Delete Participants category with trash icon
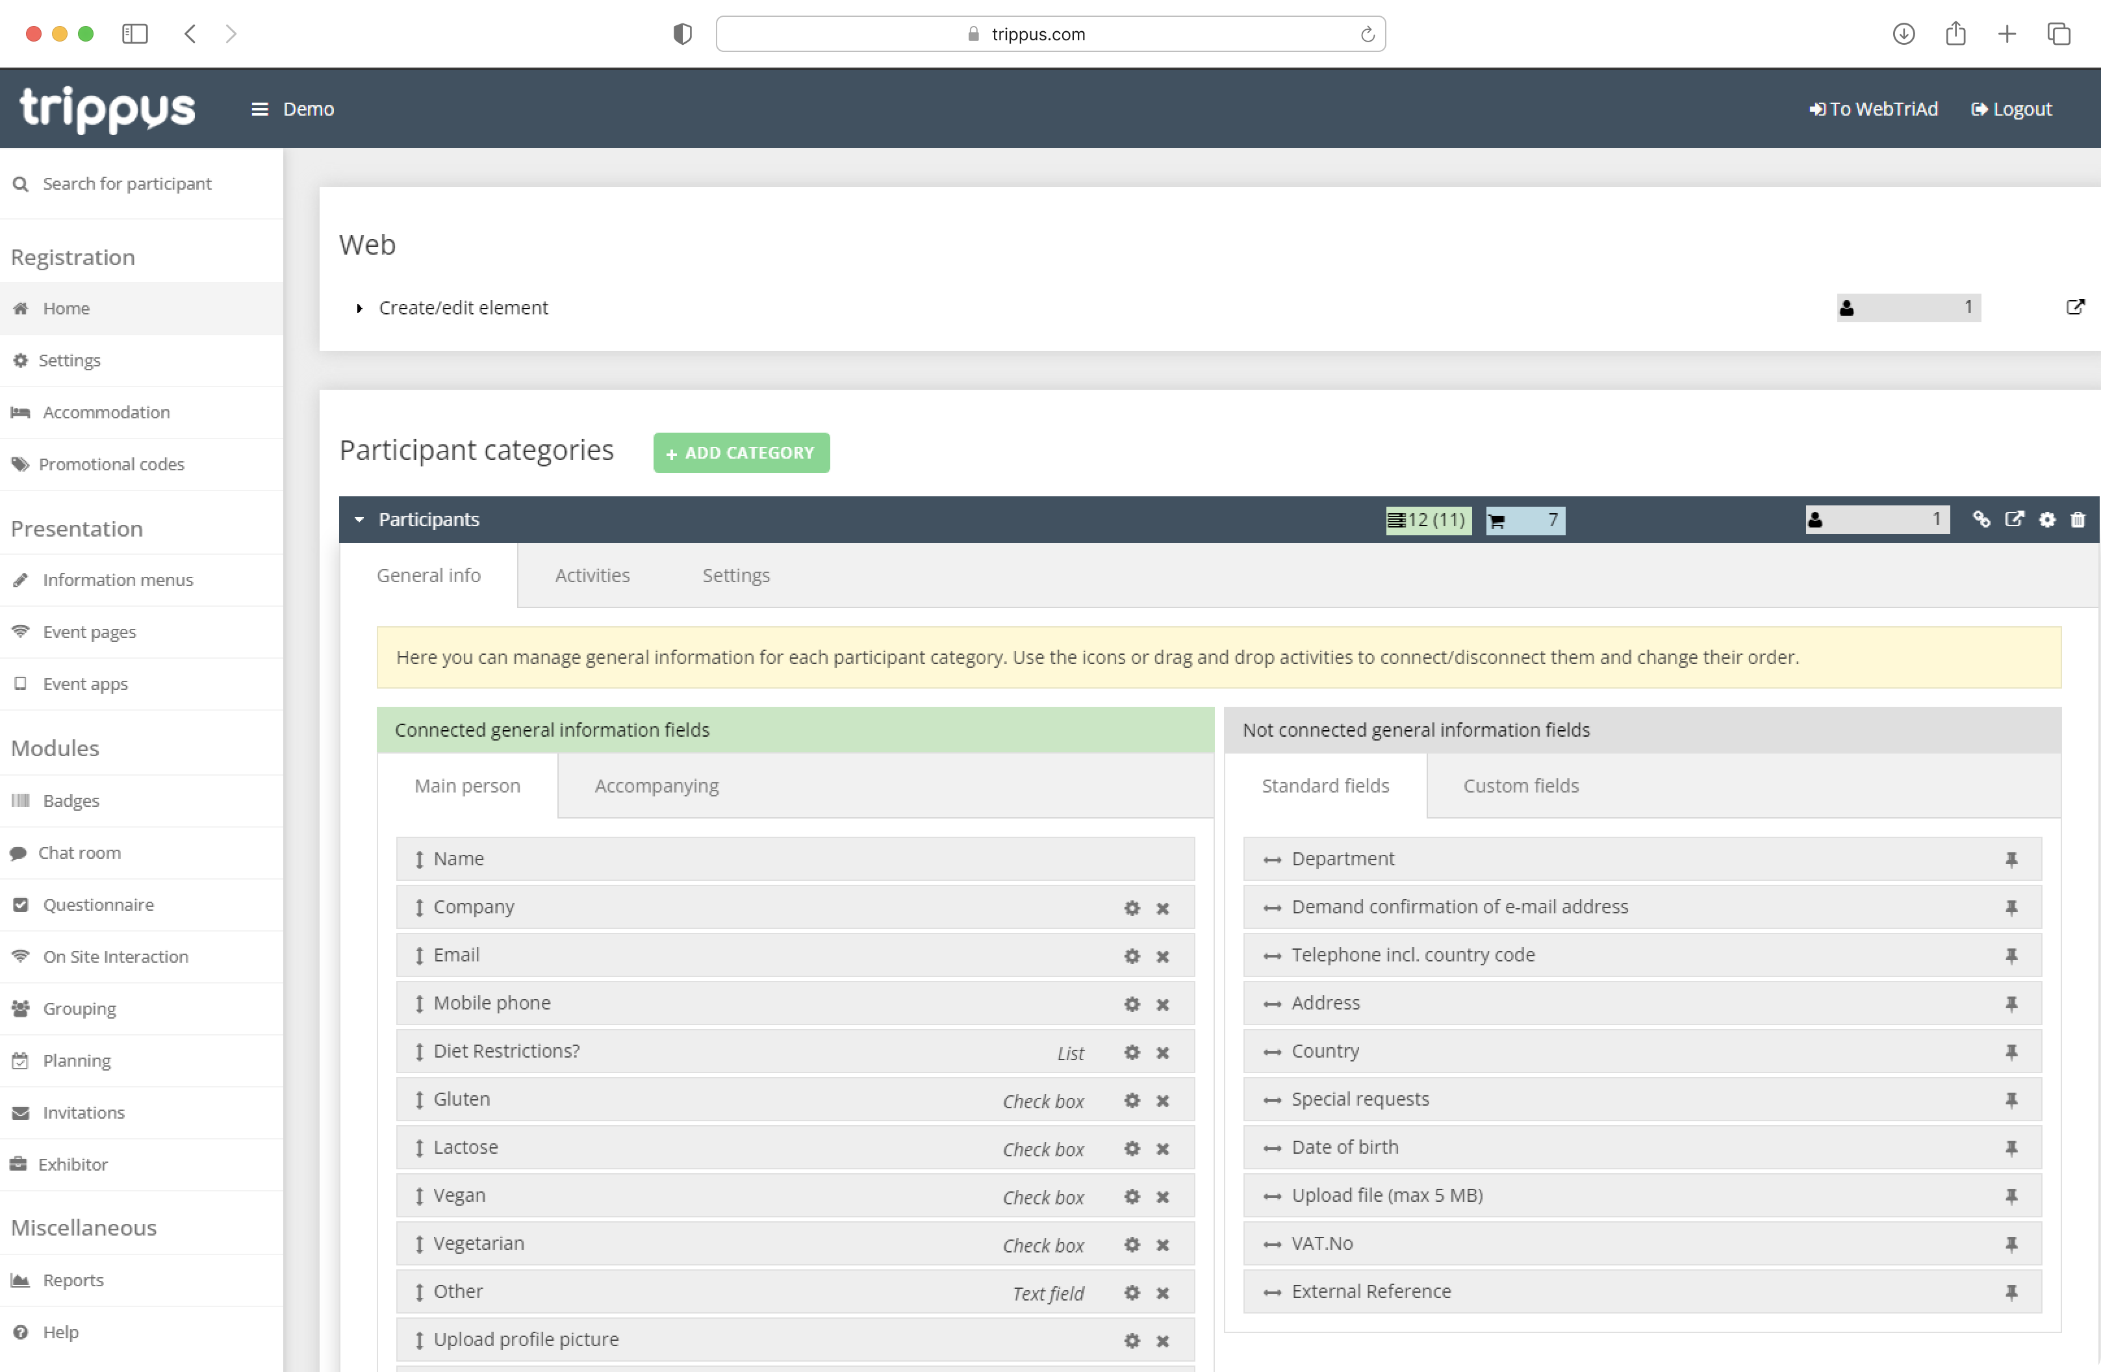 click(2077, 519)
